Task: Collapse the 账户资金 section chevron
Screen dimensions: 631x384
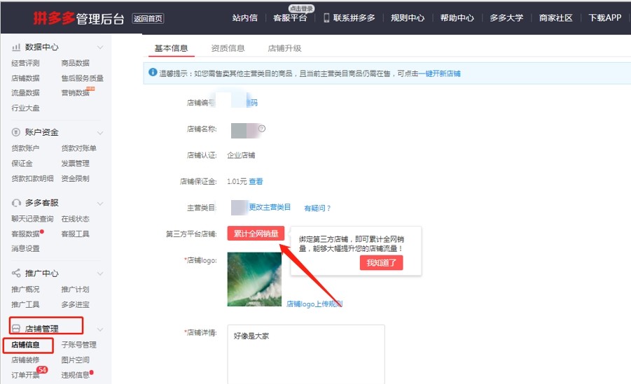Action: pos(100,133)
